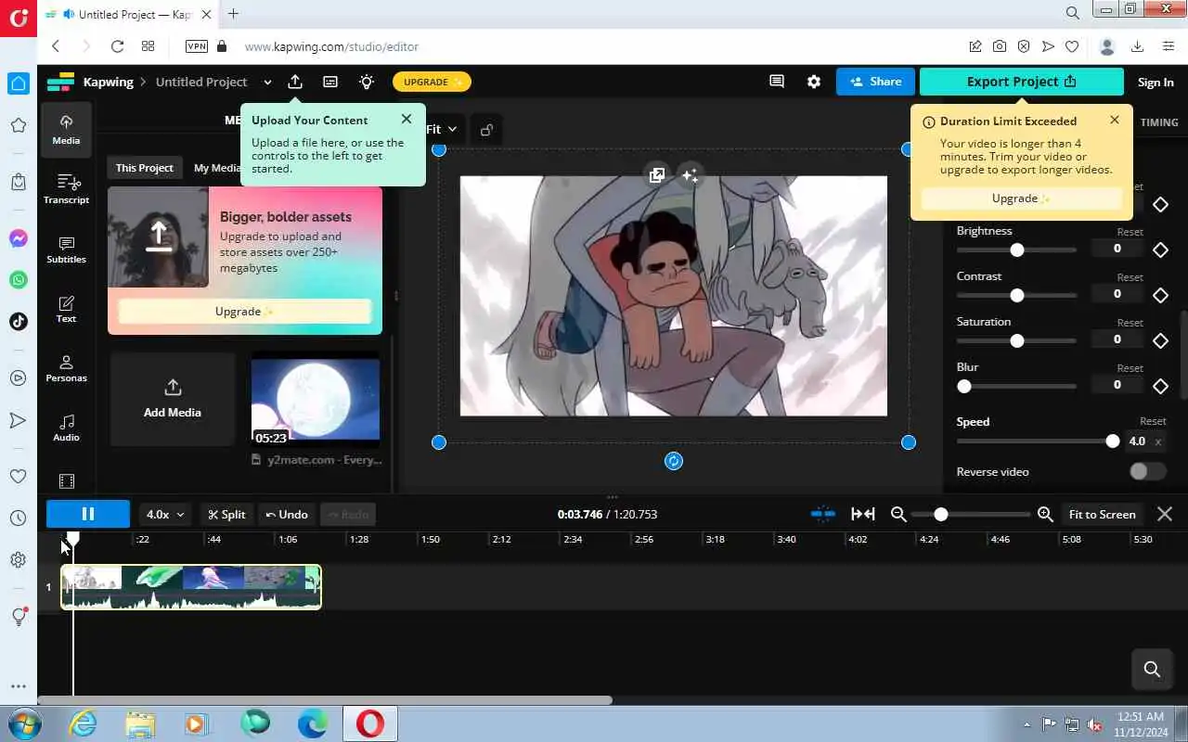Click the timeline zoom slider handle

tap(941, 514)
